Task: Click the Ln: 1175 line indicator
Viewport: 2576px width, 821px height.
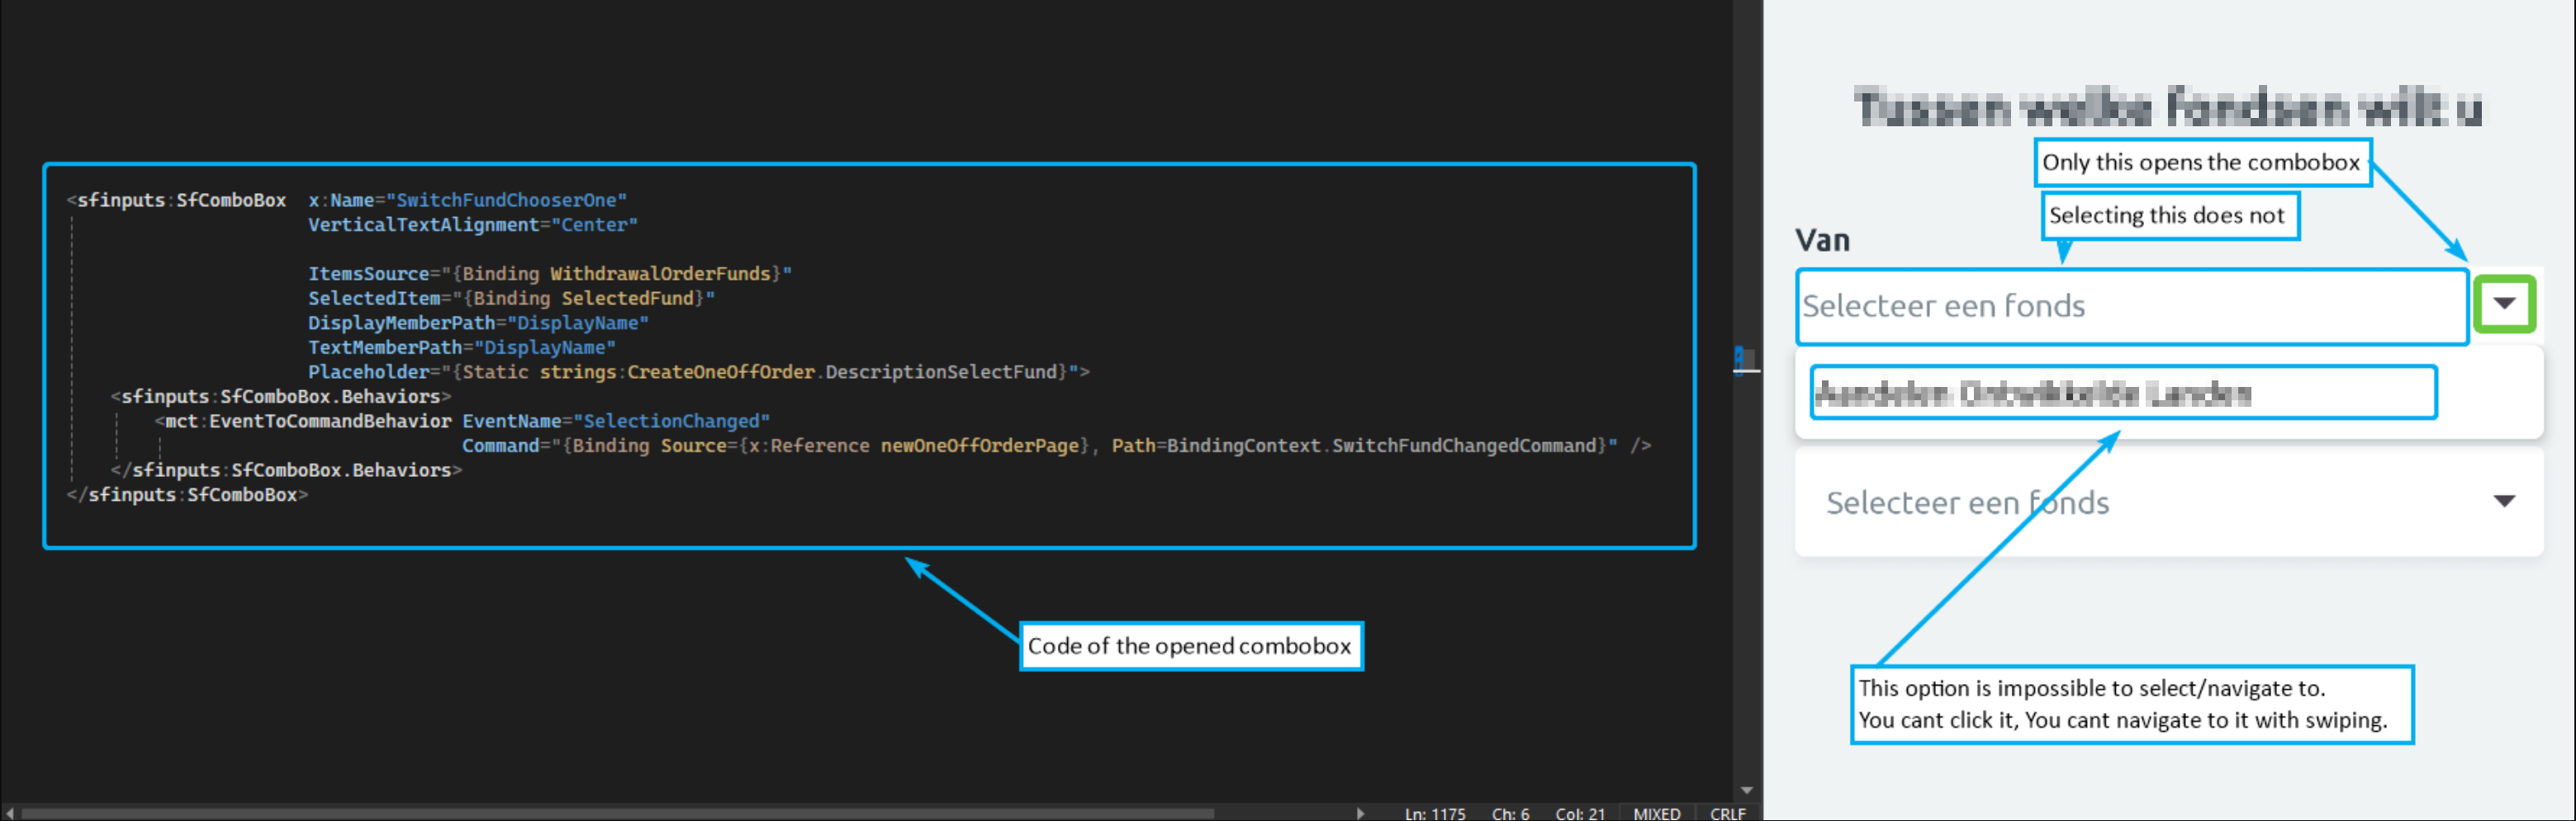Action: click(x=1434, y=813)
